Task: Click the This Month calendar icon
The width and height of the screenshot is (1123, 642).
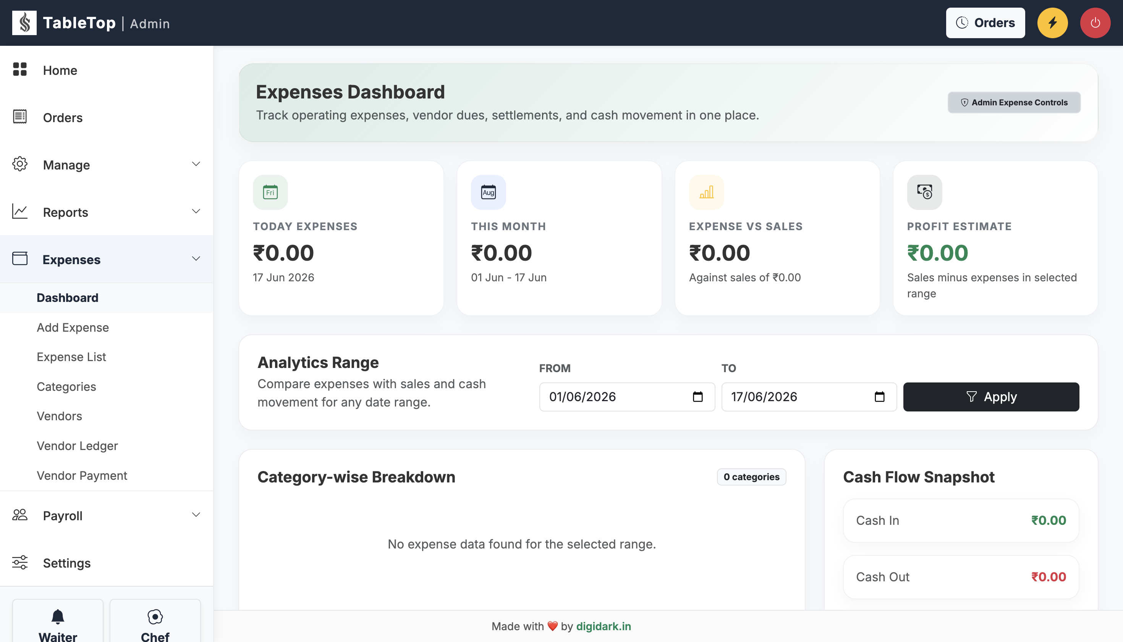Action: [488, 192]
